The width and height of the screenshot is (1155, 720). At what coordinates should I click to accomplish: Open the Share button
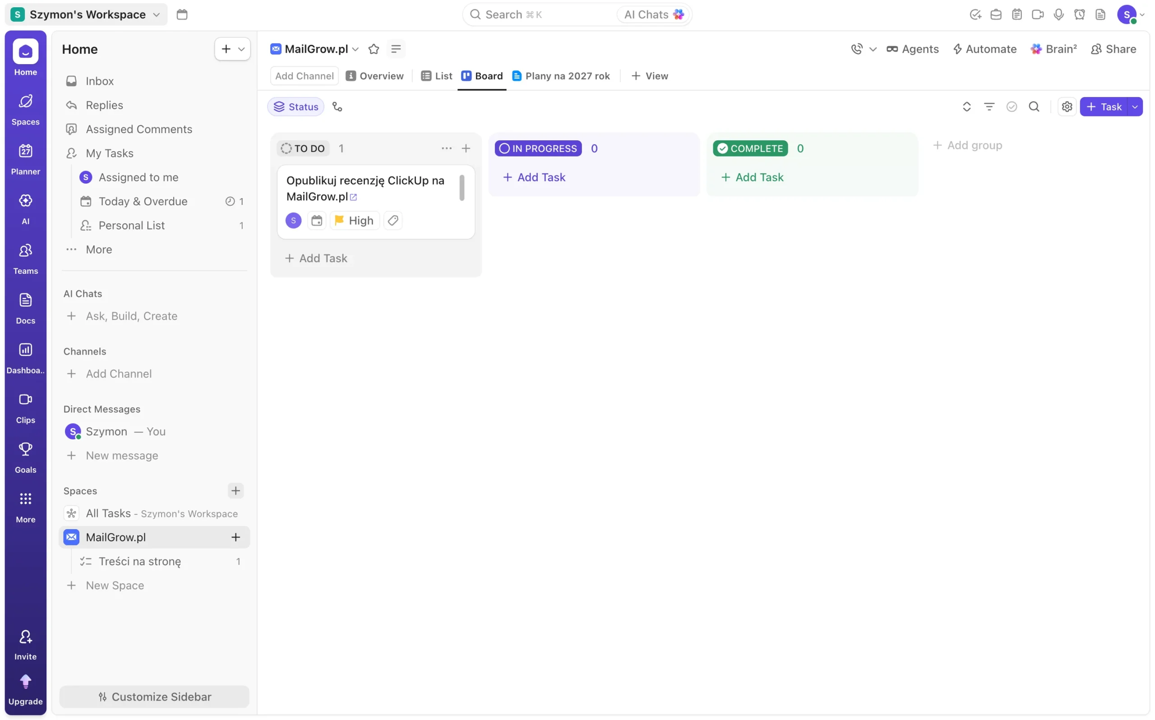(1113, 49)
